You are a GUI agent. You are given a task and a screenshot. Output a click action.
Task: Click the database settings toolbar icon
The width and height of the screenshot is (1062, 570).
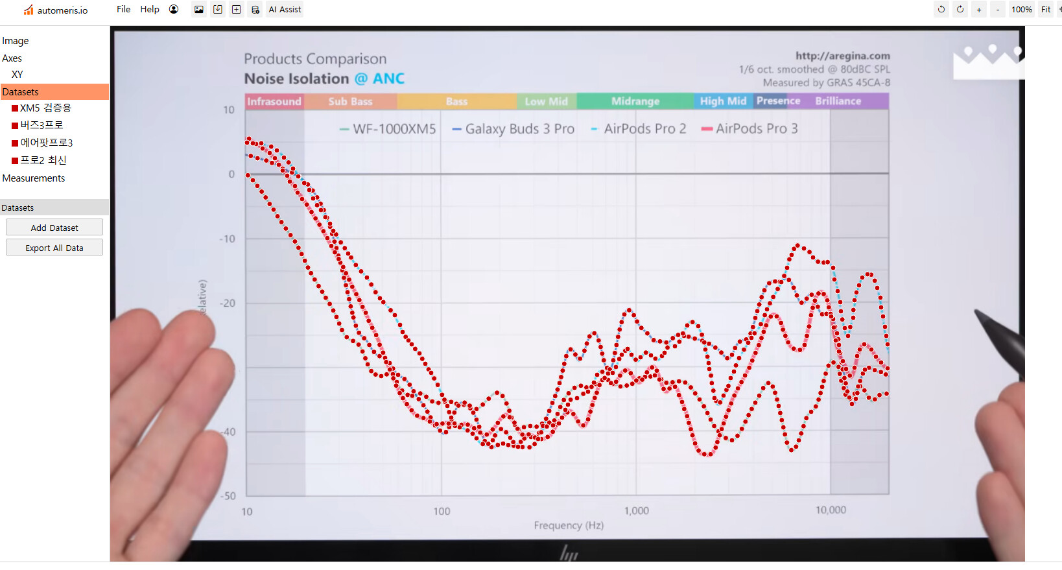(x=255, y=9)
